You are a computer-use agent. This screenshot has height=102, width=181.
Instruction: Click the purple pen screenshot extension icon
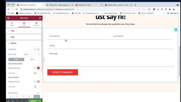coord(158,9)
